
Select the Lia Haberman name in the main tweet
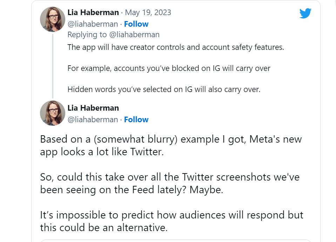pyautogui.click(x=93, y=108)
